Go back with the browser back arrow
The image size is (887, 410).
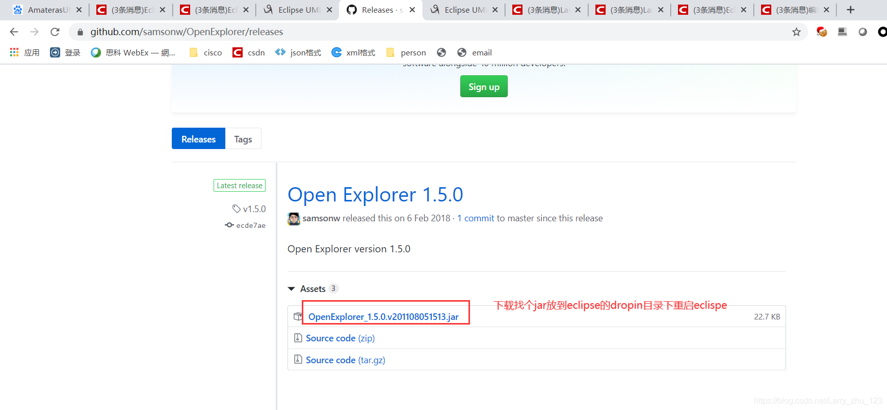point(14,32)
